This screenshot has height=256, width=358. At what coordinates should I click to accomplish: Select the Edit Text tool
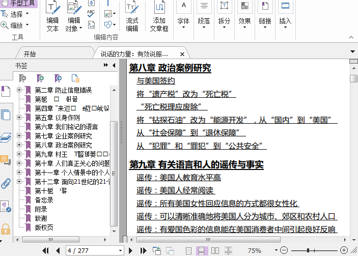pos(53,16)
